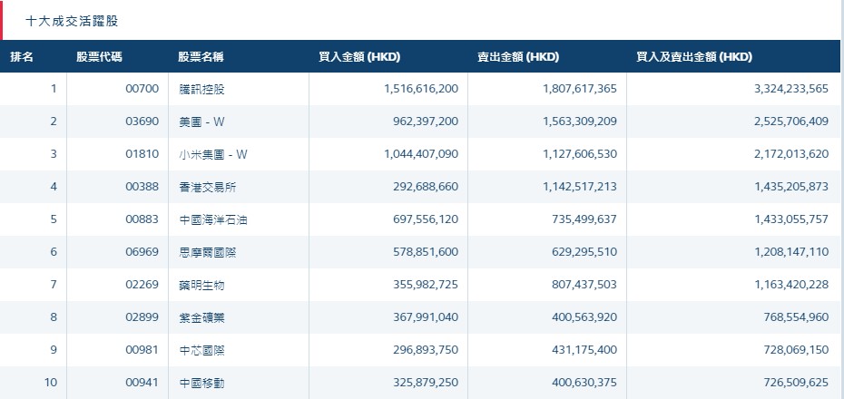Select stock name 藥明生物

[x=201, y=285]
